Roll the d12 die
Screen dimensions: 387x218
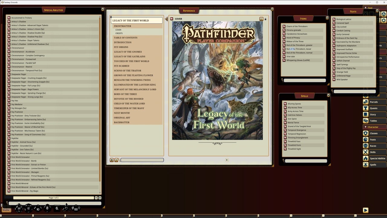point(28,208)
